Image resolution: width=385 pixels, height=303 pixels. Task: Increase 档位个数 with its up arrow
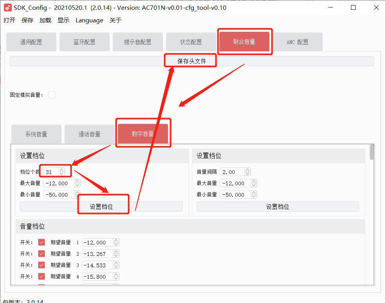click(61, 170)
